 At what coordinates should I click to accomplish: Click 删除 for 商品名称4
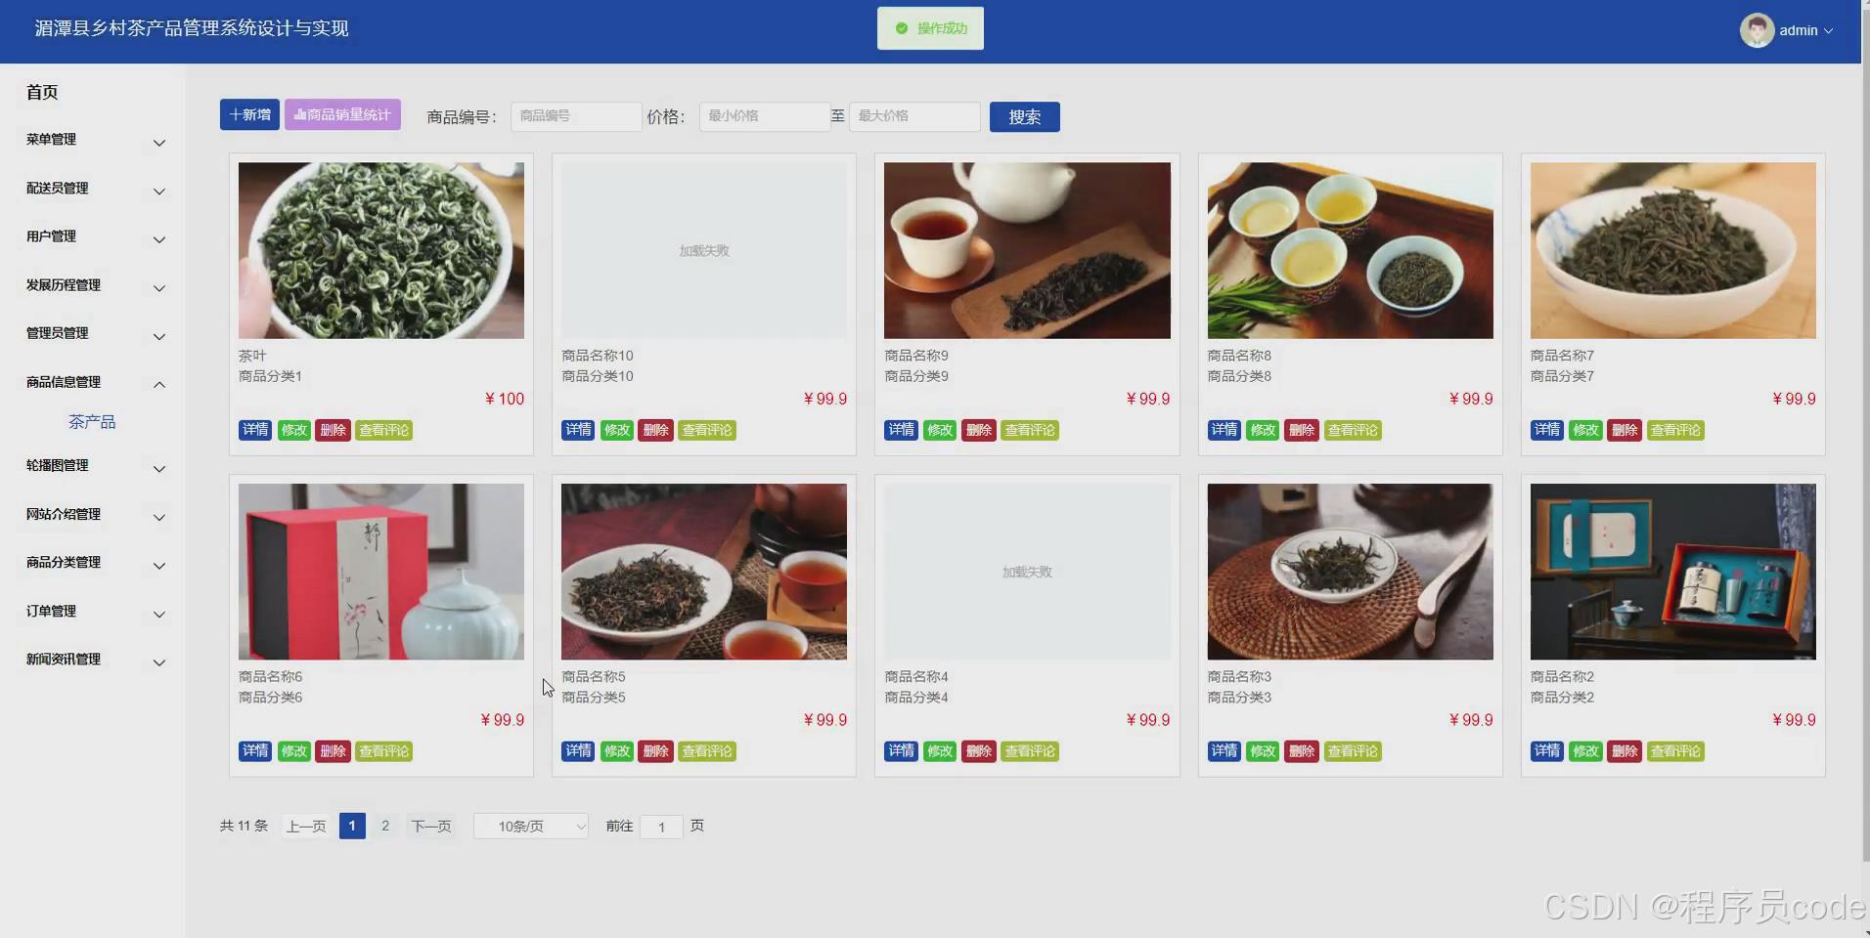[x=978, y=751]
